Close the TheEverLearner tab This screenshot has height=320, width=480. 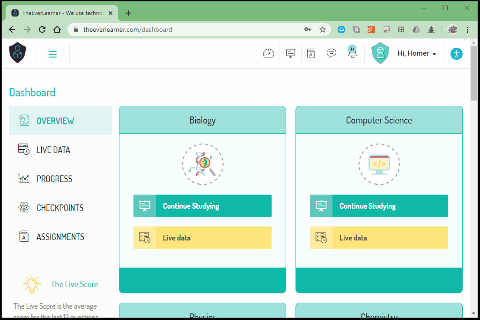[111, 13]
